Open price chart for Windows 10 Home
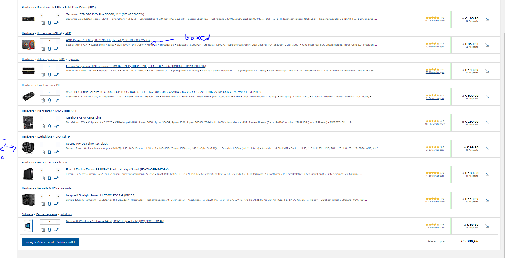Image resolution: width=505 pixels, height=258 pixels. [x=487, y=226]
